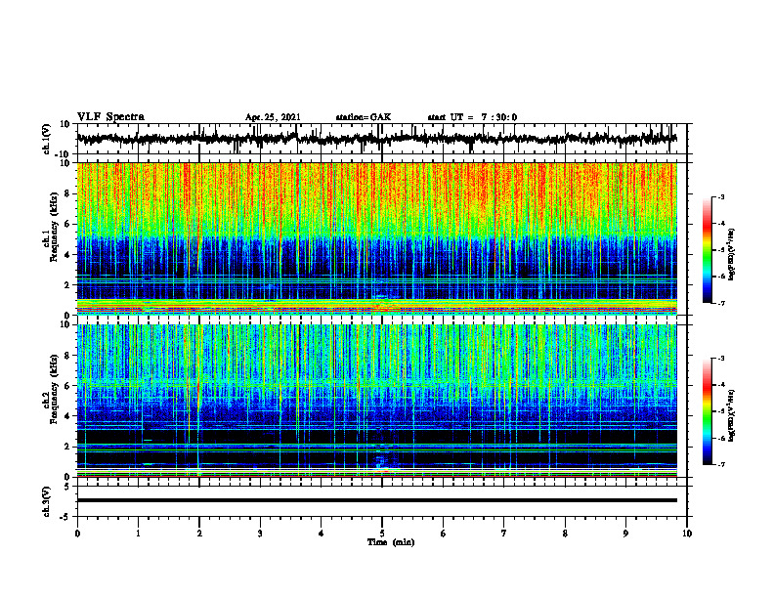Viewport: 774px width, 598px height.
Task: Click the ch.1 "Frequency (kHz)" axis label
Action: [53, 228]
